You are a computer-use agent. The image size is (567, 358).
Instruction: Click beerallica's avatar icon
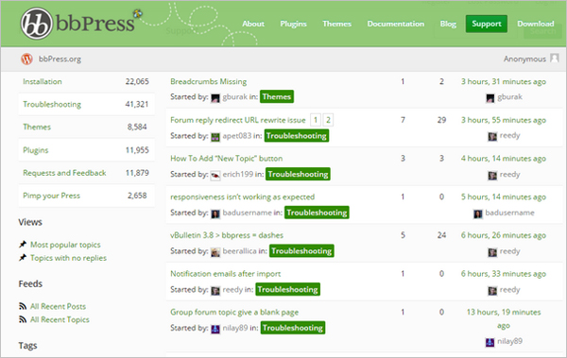pos(215,252)
